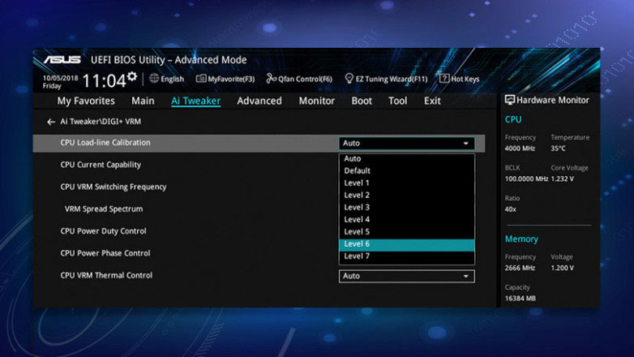Click the settings gear next to the clock
The image size is (634, 357).
click(x=132, y=76)
